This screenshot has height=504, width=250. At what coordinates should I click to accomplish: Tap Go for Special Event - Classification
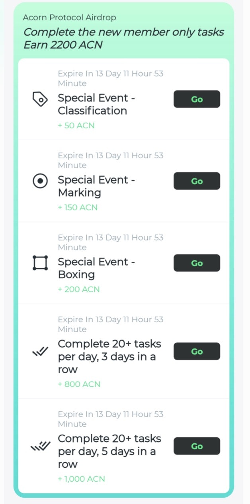coord(197,99)
